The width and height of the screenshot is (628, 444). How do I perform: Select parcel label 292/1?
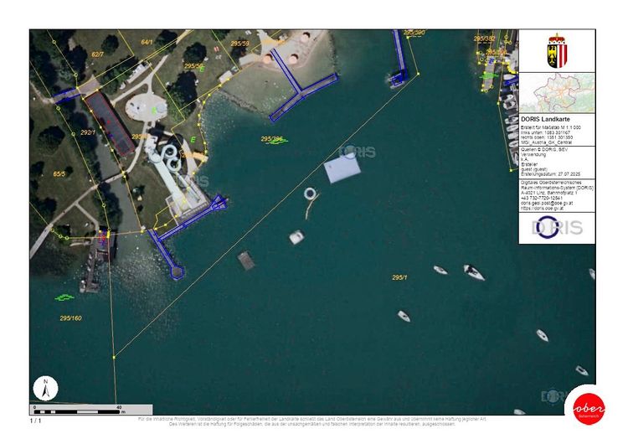point(88,132)
